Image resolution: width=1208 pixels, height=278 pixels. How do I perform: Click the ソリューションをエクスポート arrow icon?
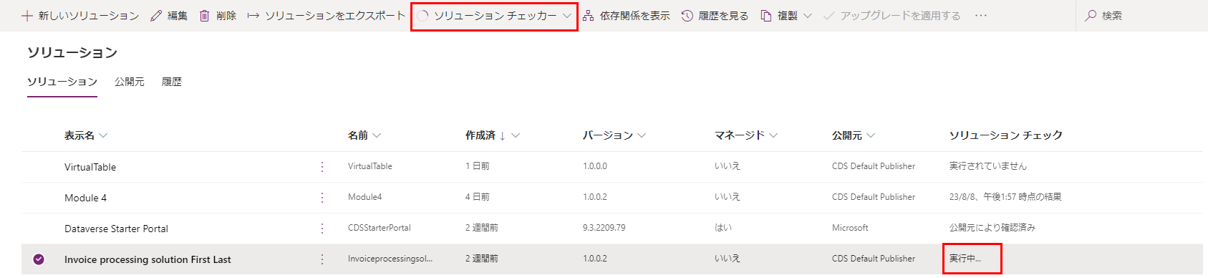pyautogui.click(x=253, y=16)
